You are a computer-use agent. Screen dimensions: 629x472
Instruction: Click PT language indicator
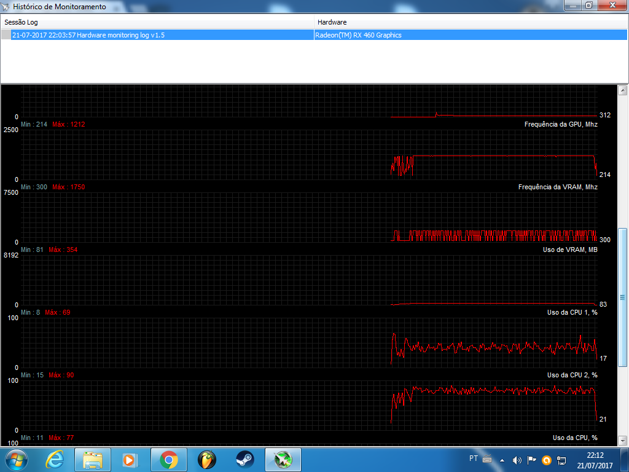click(x=474, y=458)
